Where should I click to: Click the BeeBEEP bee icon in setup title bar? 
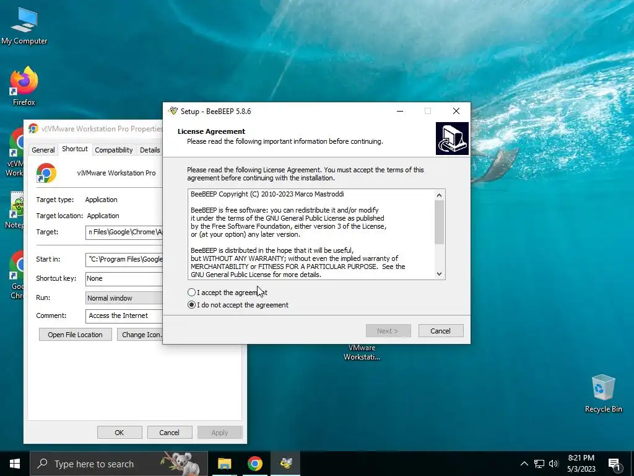(173, 111)
